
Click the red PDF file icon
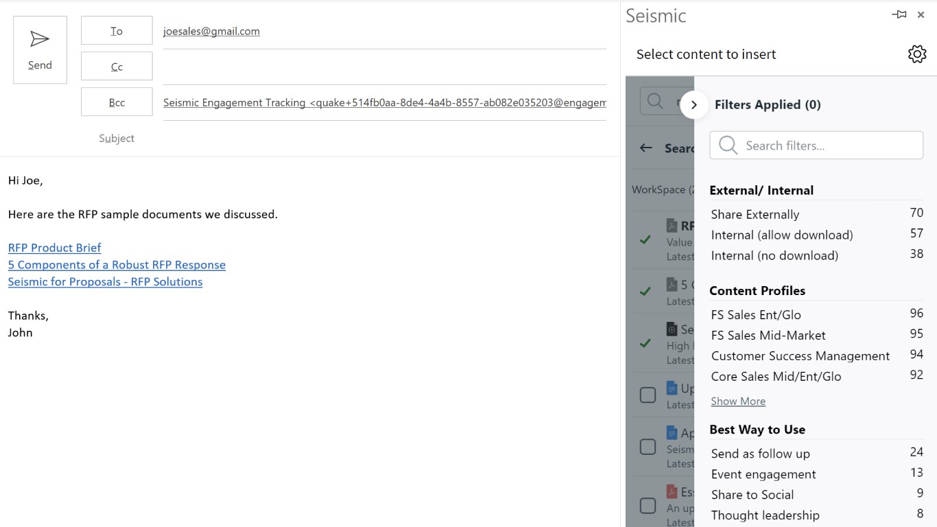[672, 491]
